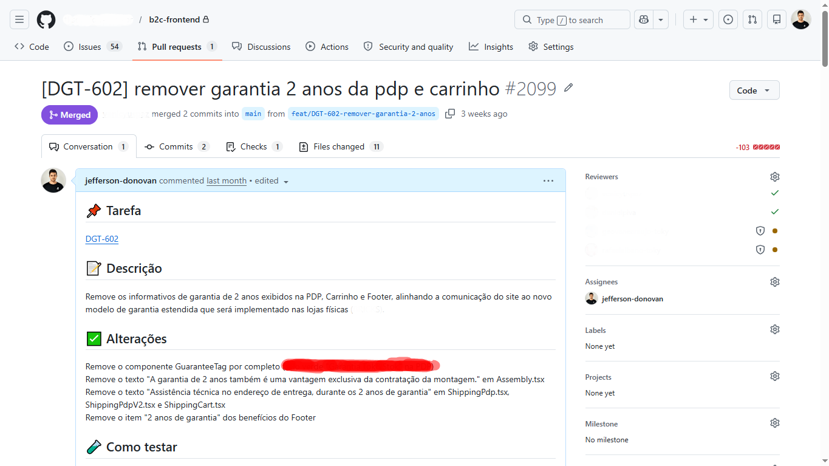Focus the Type / to search field
This screenshot has width=829, height=466.
pyautogui.click(x=572, y=19)
